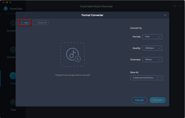This screenshot has height=118, width=185.
Task: Click the music note add icon in drop area
Action: click(73, 55)
